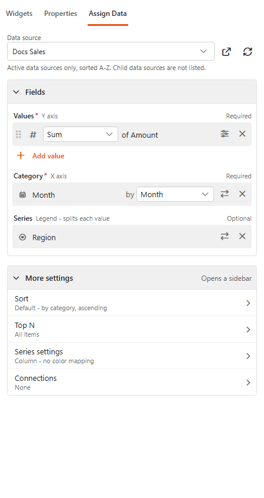Collapse the More settings section

click(16, 278)
